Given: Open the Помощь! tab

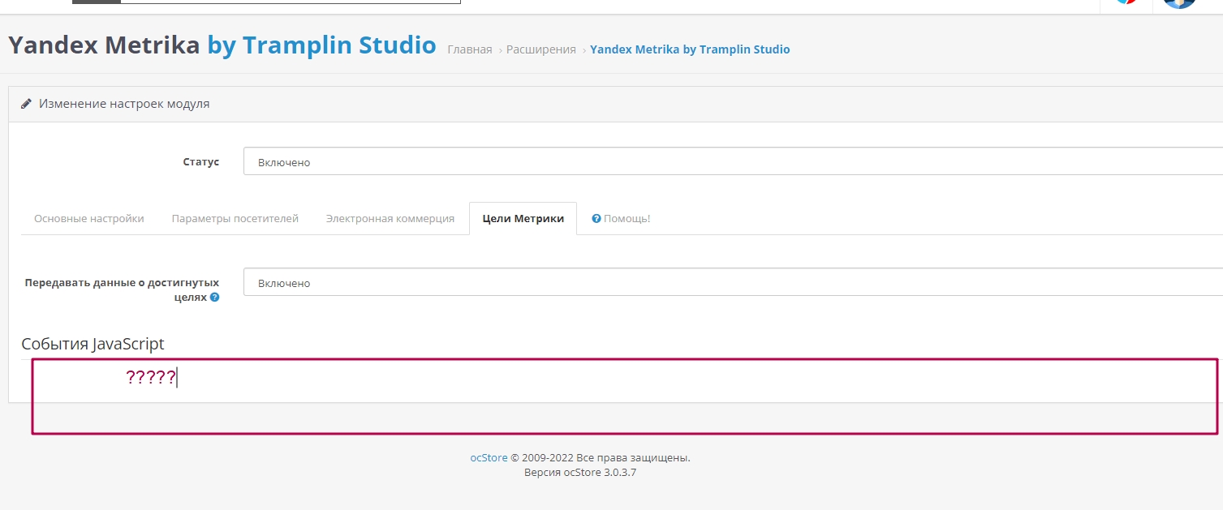Looking at the screenshot, I should (x=621, y=219).
